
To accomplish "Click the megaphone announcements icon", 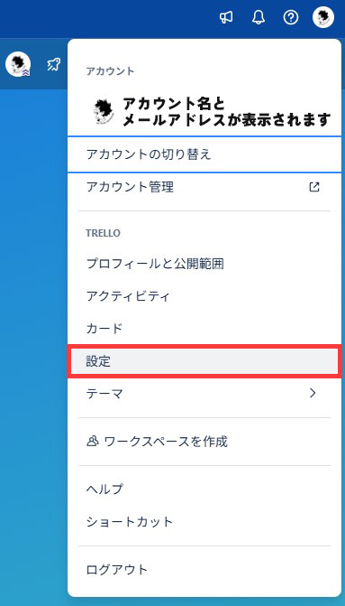I will pyautogui.click(x=226, y=17).
